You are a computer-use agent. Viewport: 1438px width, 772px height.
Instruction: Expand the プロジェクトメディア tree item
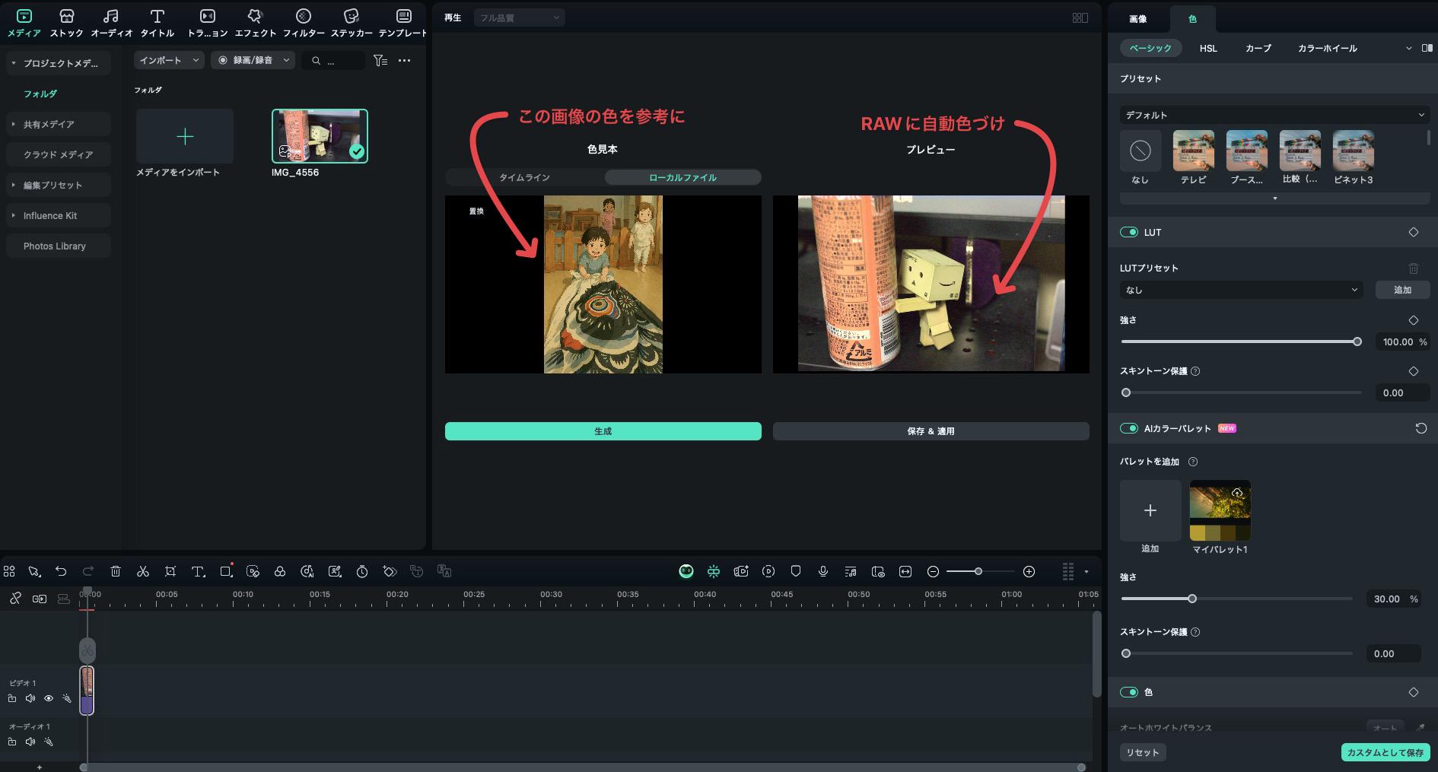pyautogui.click(x=14, y=63)
